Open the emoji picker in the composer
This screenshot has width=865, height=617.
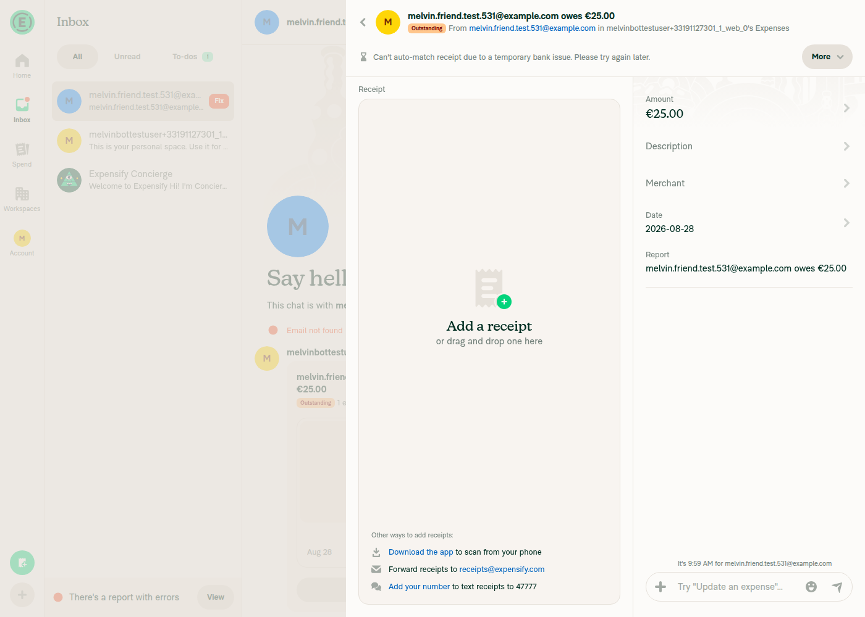[811, 587]
